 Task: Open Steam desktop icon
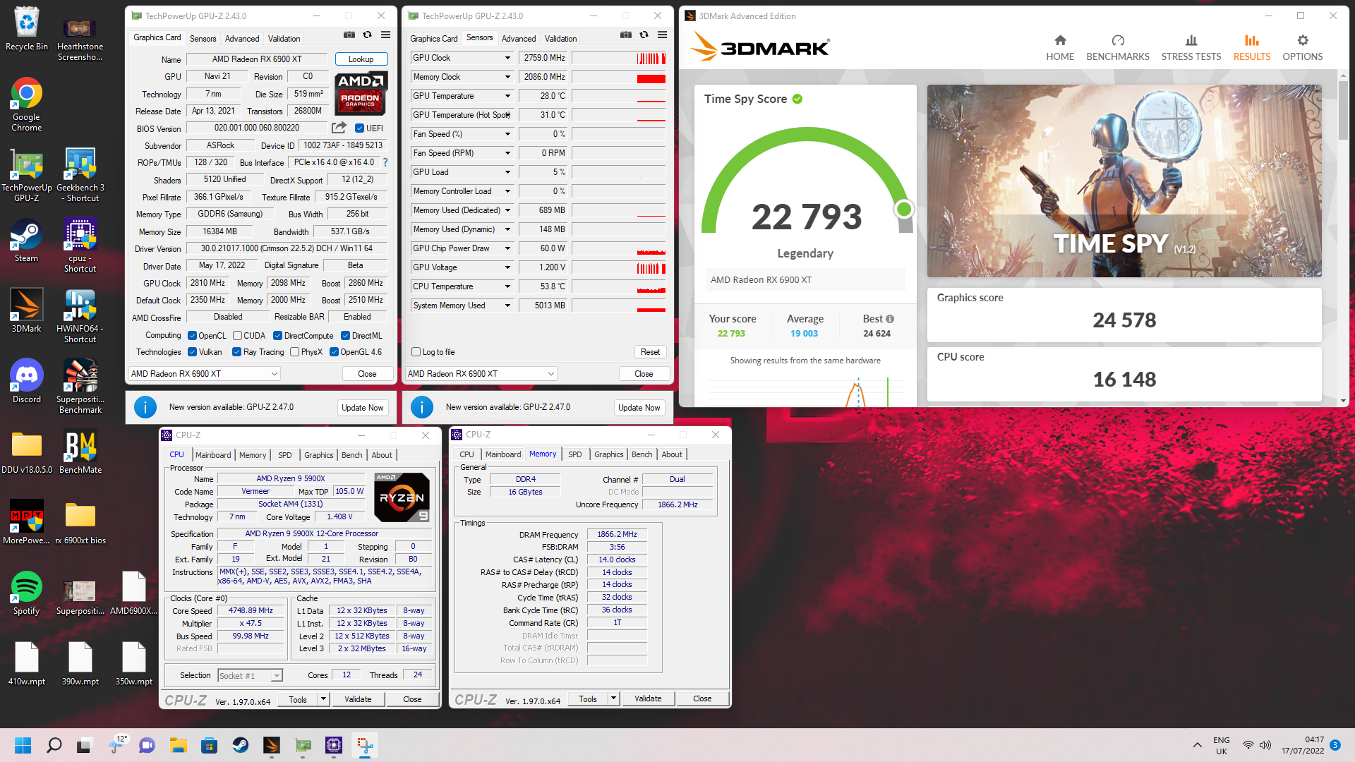(27, 241)
